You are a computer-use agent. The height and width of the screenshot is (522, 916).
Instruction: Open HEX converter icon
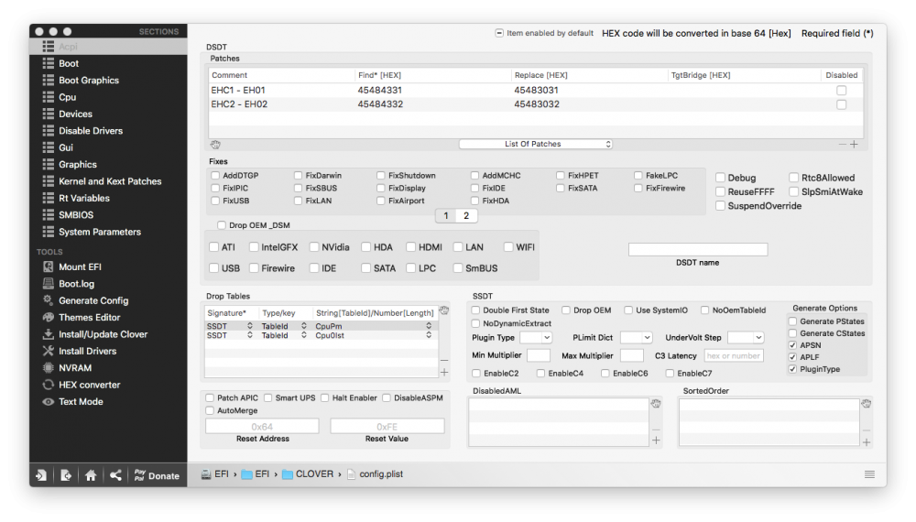[x=48, y=385]
